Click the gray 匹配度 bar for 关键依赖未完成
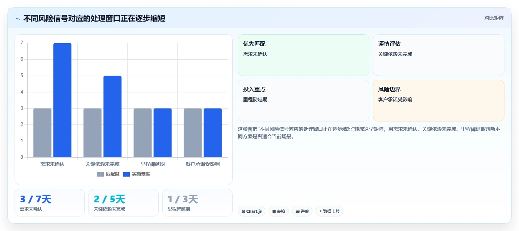This screenshot has width=519, height=231. click(92, 133)
